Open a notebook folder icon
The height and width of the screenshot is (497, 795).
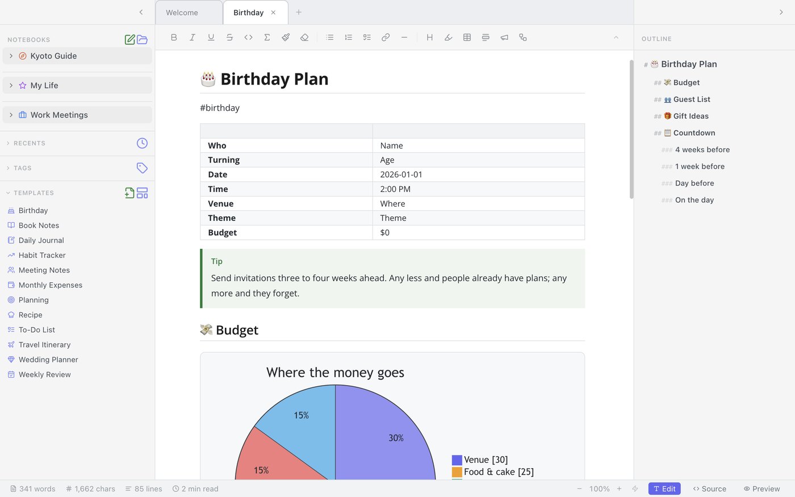tap(143, 39)
